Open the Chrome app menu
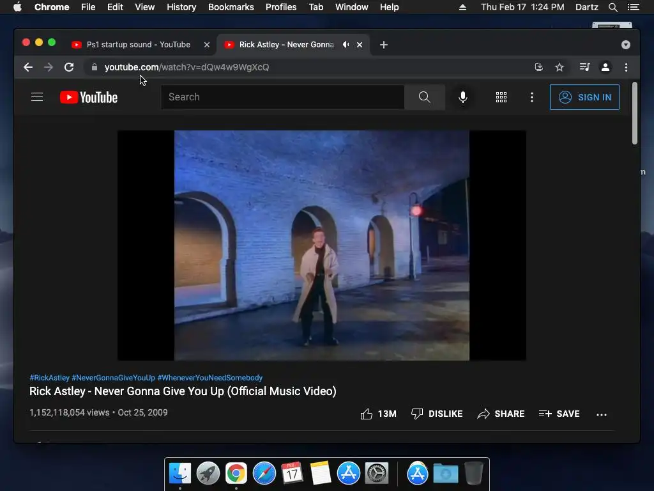This screenshot has height=491, width=654. 52,7
